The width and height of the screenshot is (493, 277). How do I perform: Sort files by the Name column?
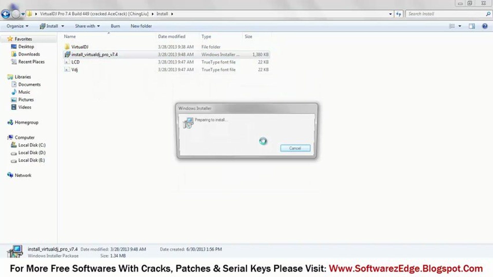tap(69, 36)
